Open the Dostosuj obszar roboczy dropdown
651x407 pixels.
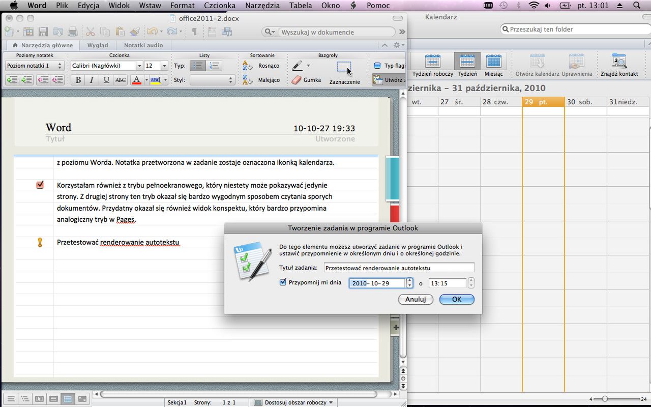293,402
